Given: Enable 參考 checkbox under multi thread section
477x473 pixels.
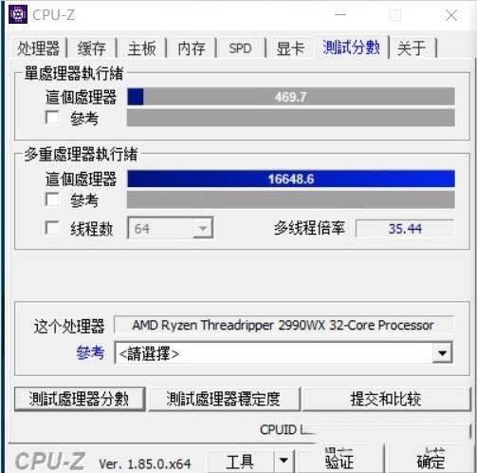Looking at the screenshot, I should tap(52, 199).
